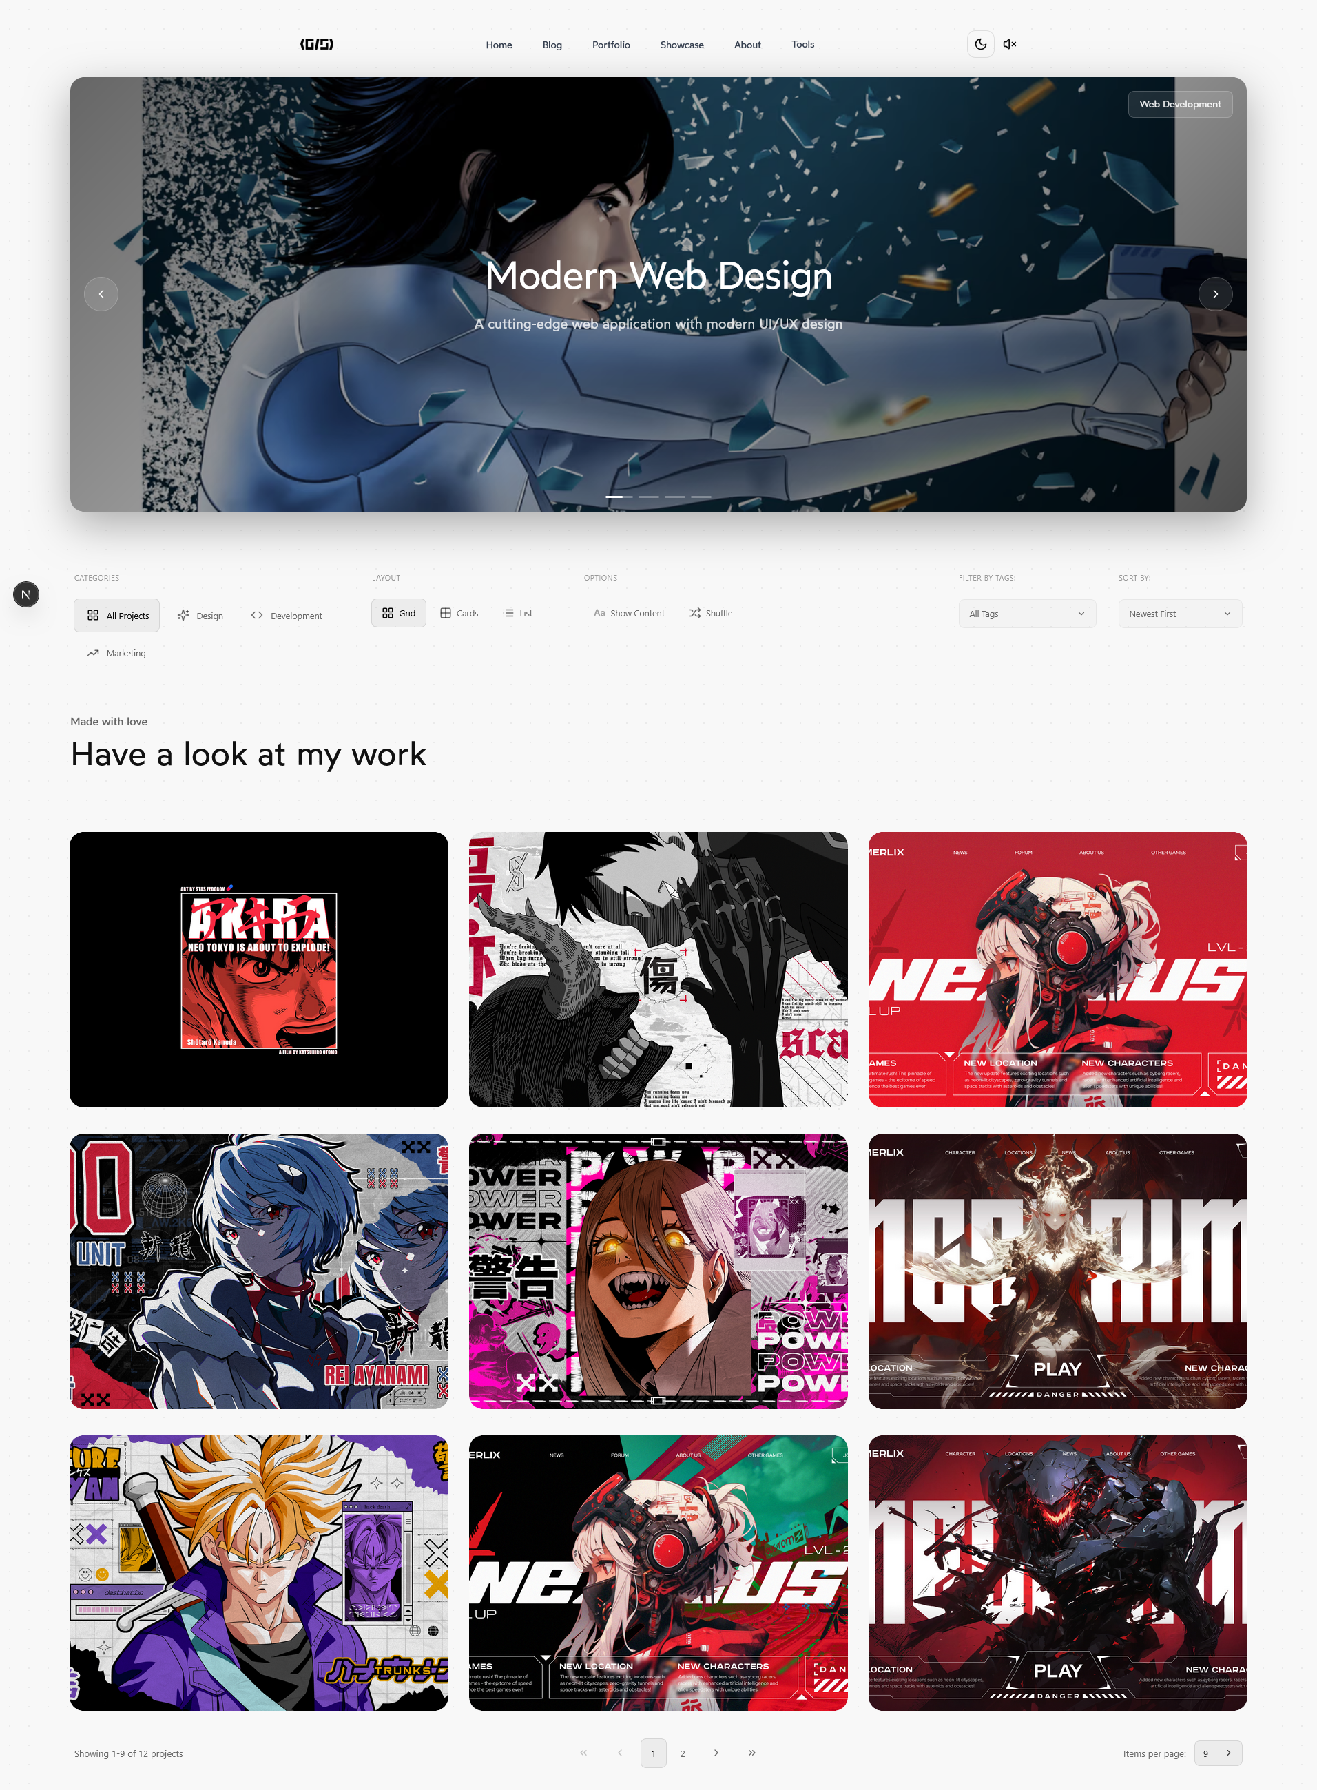Jump to last carousel slide indicator
Screen dimensions: 1317x1790
point(701,497)
